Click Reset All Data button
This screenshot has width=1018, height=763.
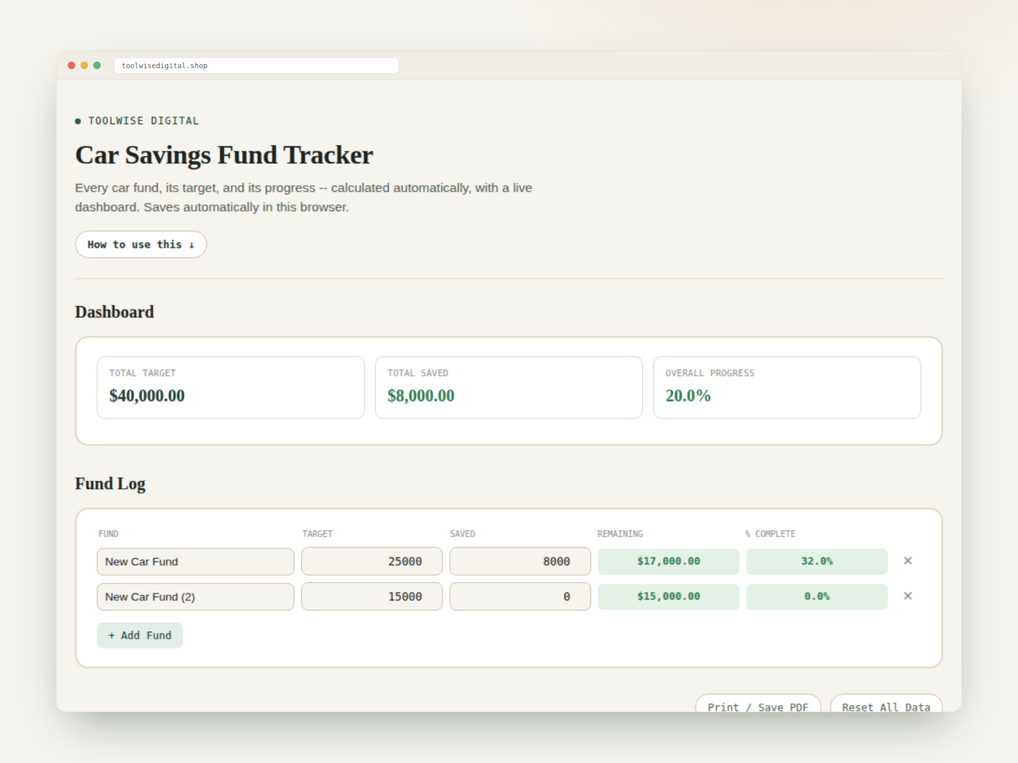pyautogui.click(x=886, y=703)
